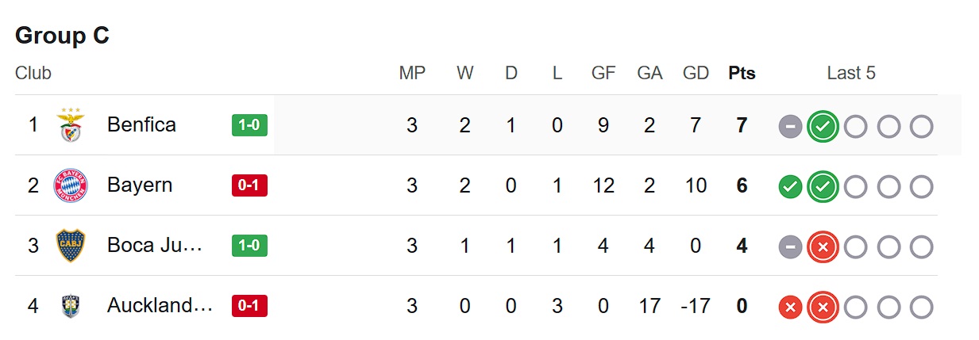
Task: Click Auckland's first red loss icon
Action: click(x=790, y=307)
